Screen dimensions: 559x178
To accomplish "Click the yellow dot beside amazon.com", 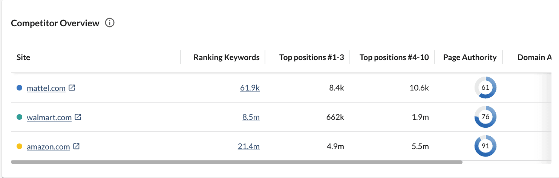I will pyautogui.click(x=20, y=146).
